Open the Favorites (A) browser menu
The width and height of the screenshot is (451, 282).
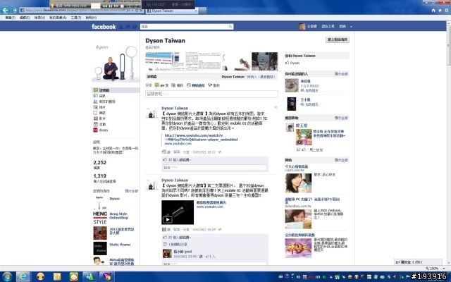[x=58, y=18]
